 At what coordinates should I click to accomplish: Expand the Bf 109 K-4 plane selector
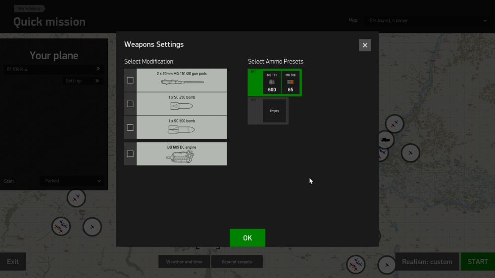point(53,69)
